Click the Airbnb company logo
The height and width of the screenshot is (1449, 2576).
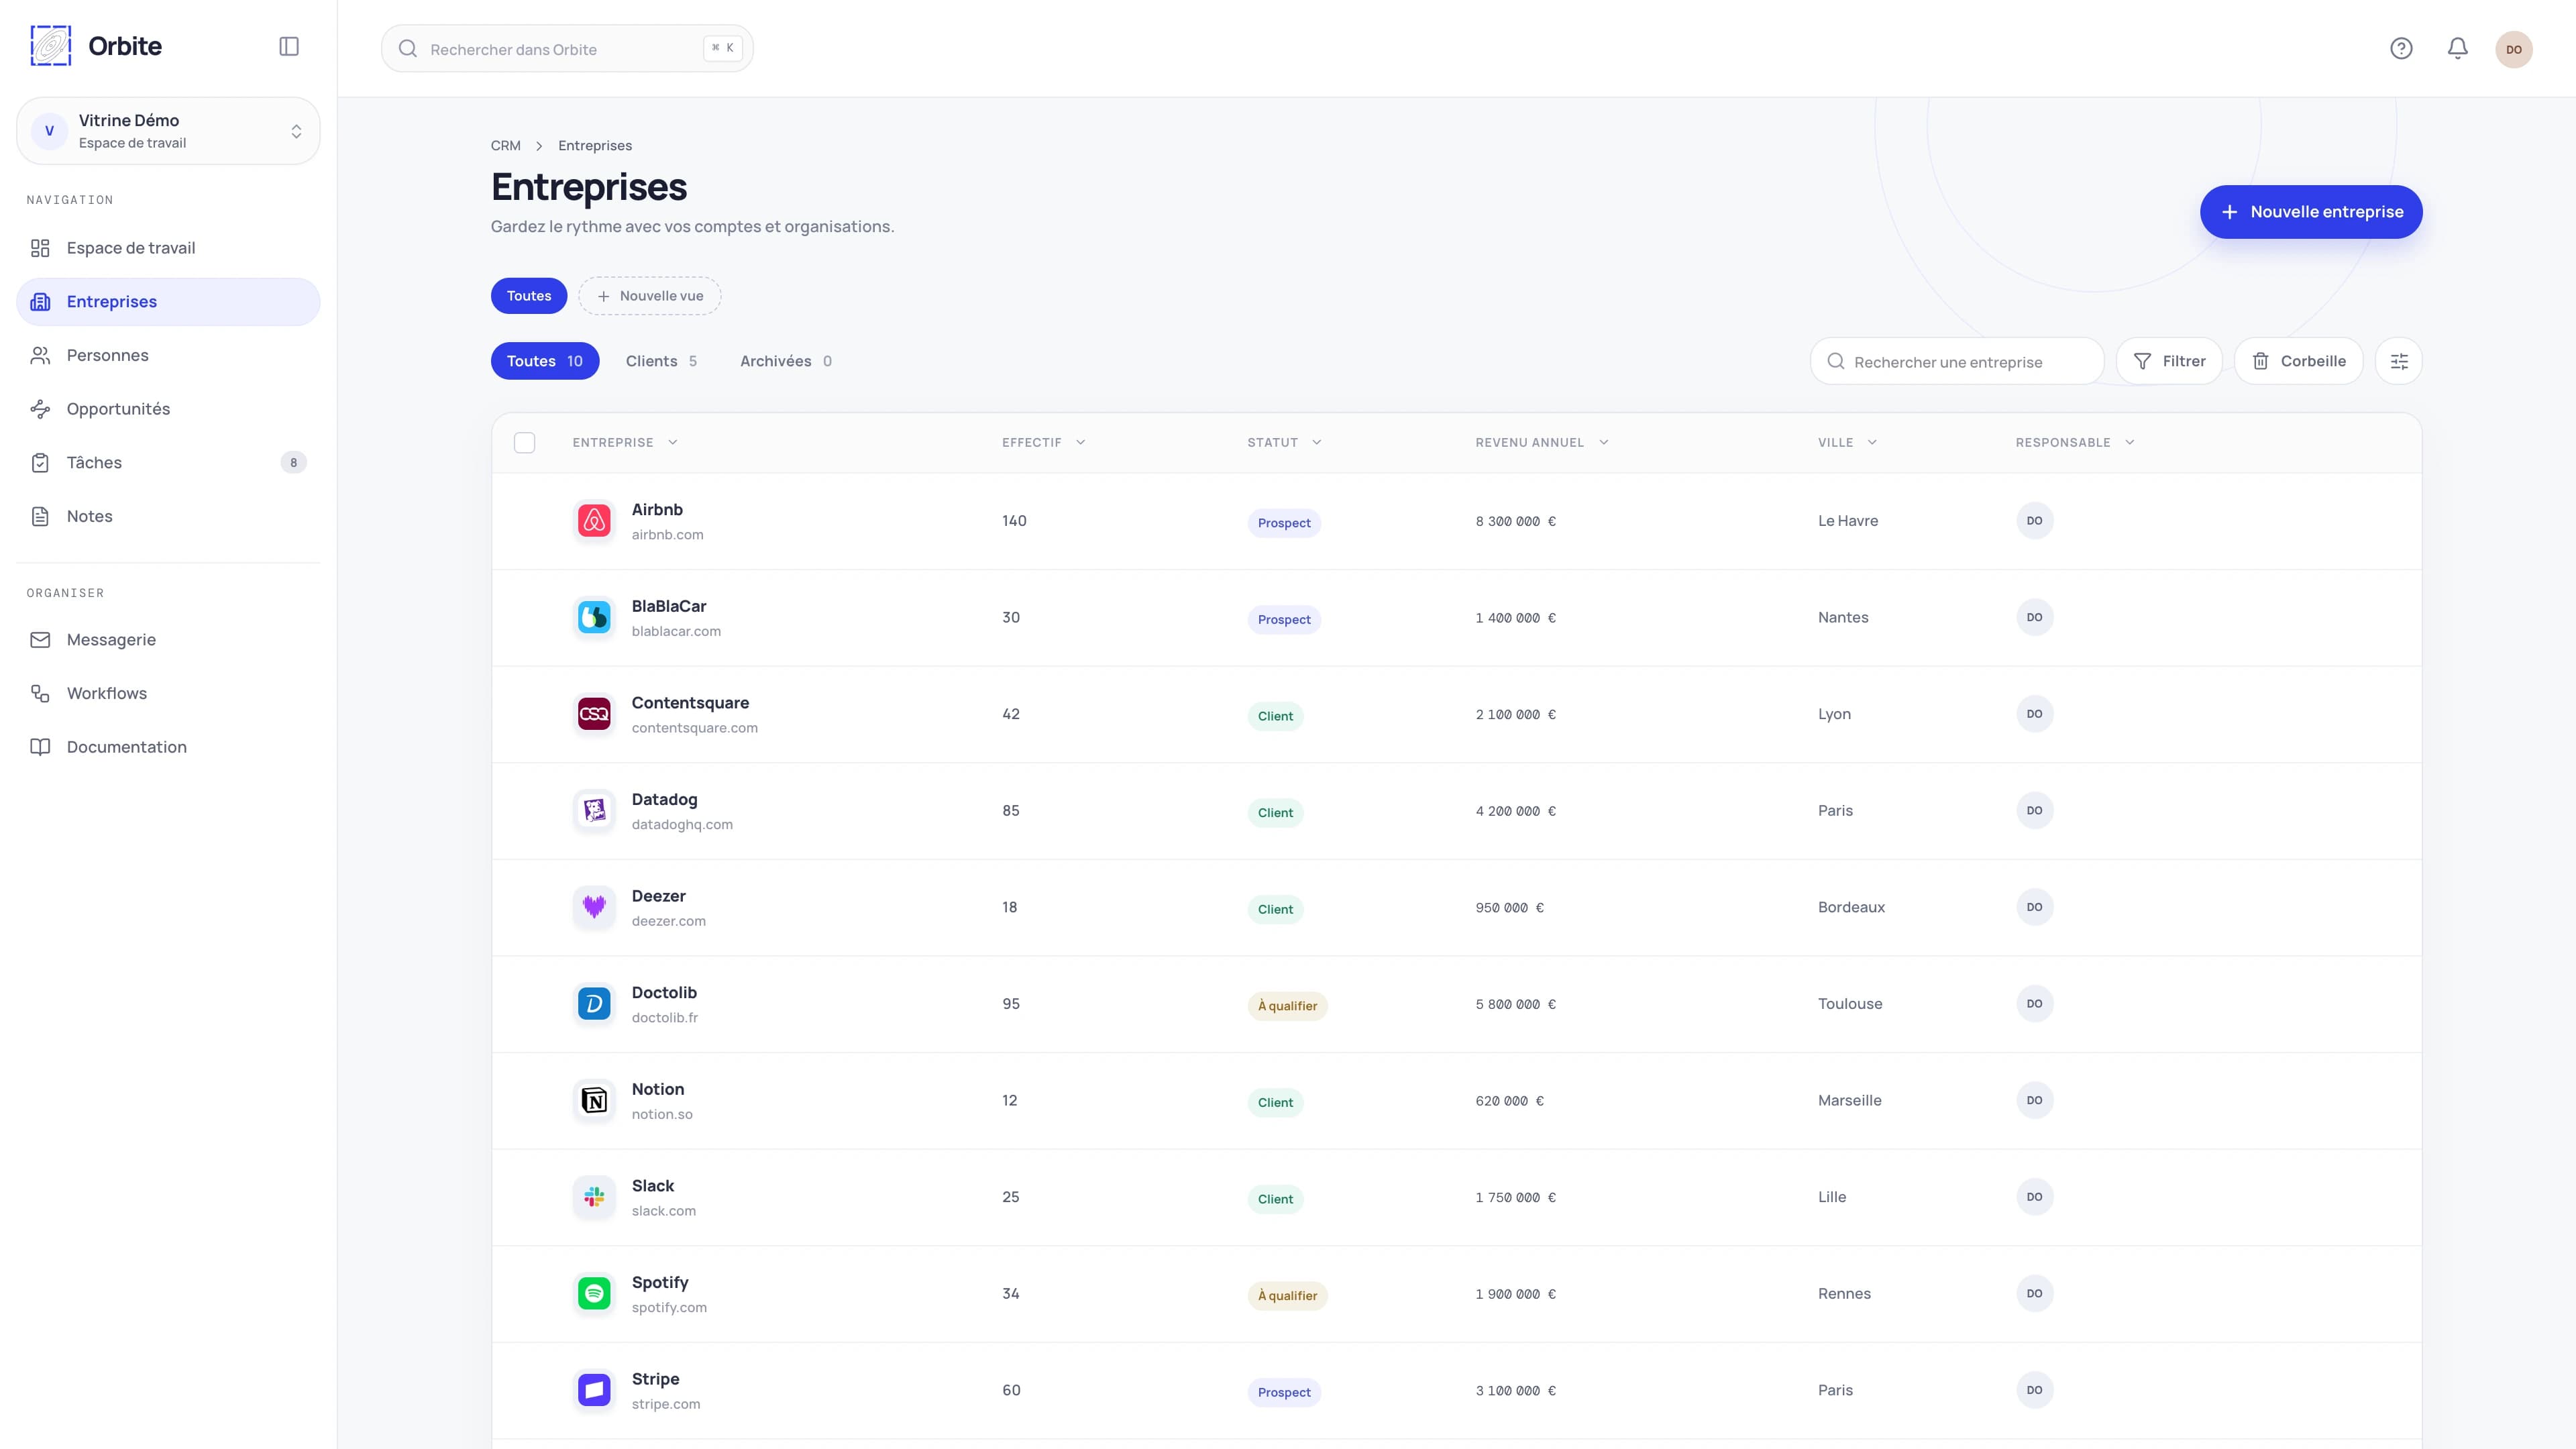coord(594,521)
